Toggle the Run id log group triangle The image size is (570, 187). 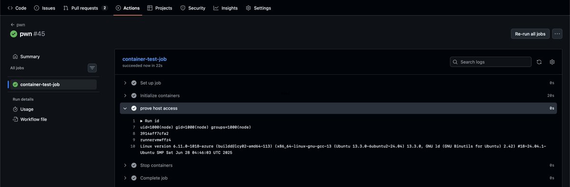click(x=142, y=121)
